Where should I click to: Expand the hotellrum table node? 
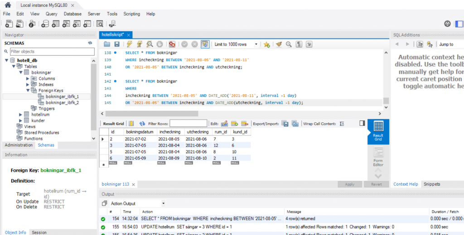21,115
